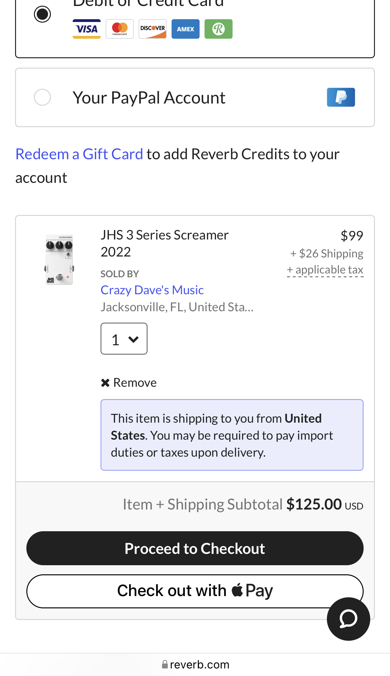The height and width of the screenshot is (676, 390).
Task: Click the AMEX card icon
Action: (x=186, y=29)
